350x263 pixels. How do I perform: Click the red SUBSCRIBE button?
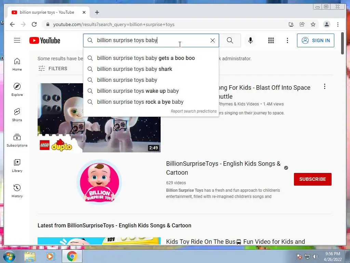click(x=312, y=179)
